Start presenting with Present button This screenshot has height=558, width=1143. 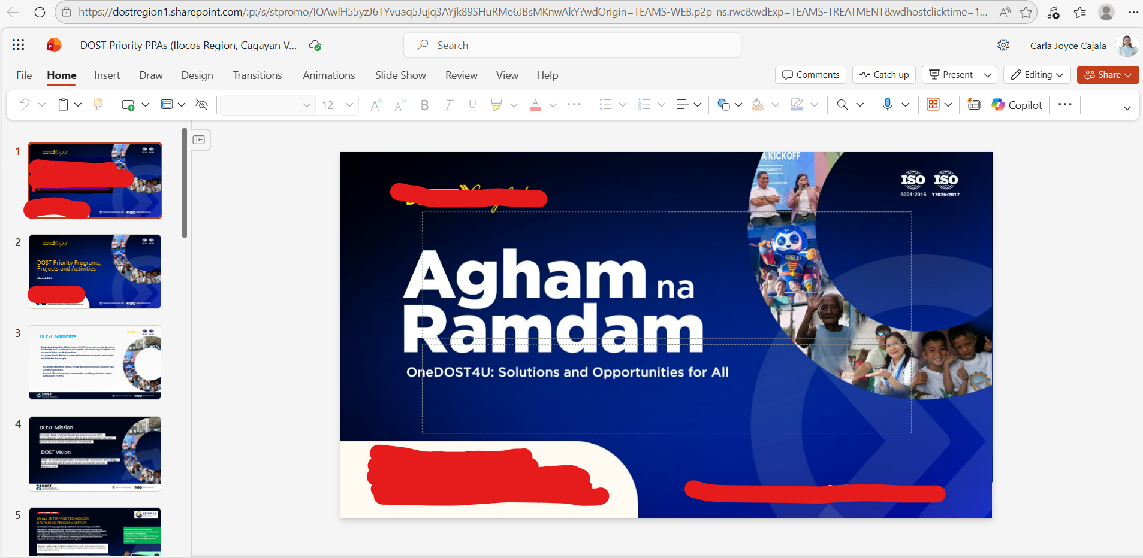pos(951,75)
